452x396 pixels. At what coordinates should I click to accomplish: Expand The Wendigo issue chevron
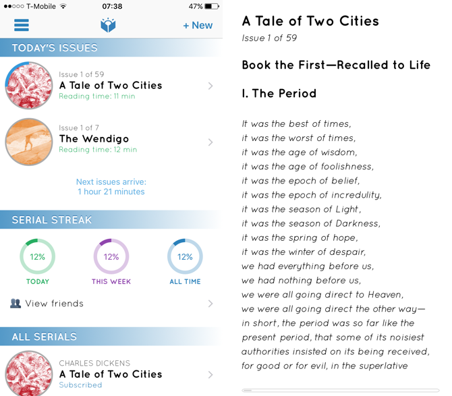(x=210, y=142)
